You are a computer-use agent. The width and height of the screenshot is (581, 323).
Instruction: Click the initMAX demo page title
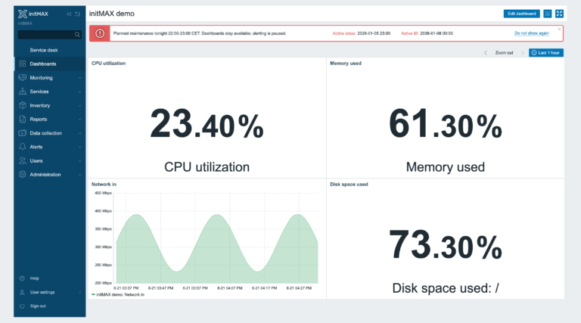coord(111,14)
